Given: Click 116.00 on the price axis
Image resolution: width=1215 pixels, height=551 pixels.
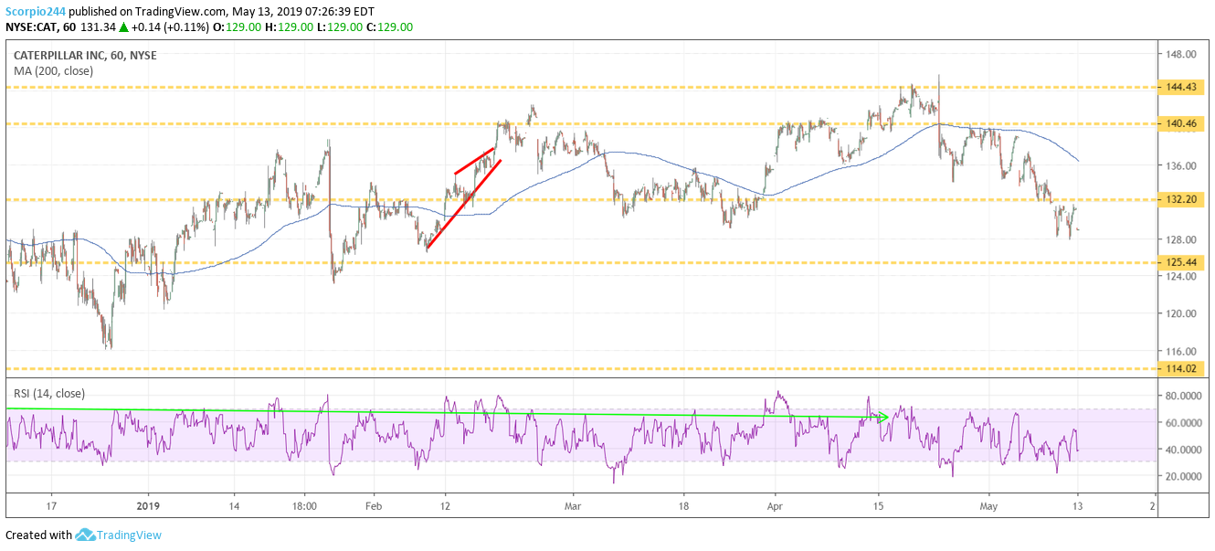Looking at the screenshot, I should pyautogui.click(x=1182, y=351).
